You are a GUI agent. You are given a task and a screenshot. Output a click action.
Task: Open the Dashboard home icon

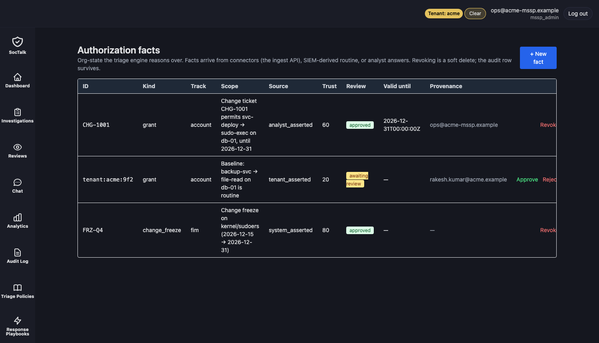pos(18,77)
